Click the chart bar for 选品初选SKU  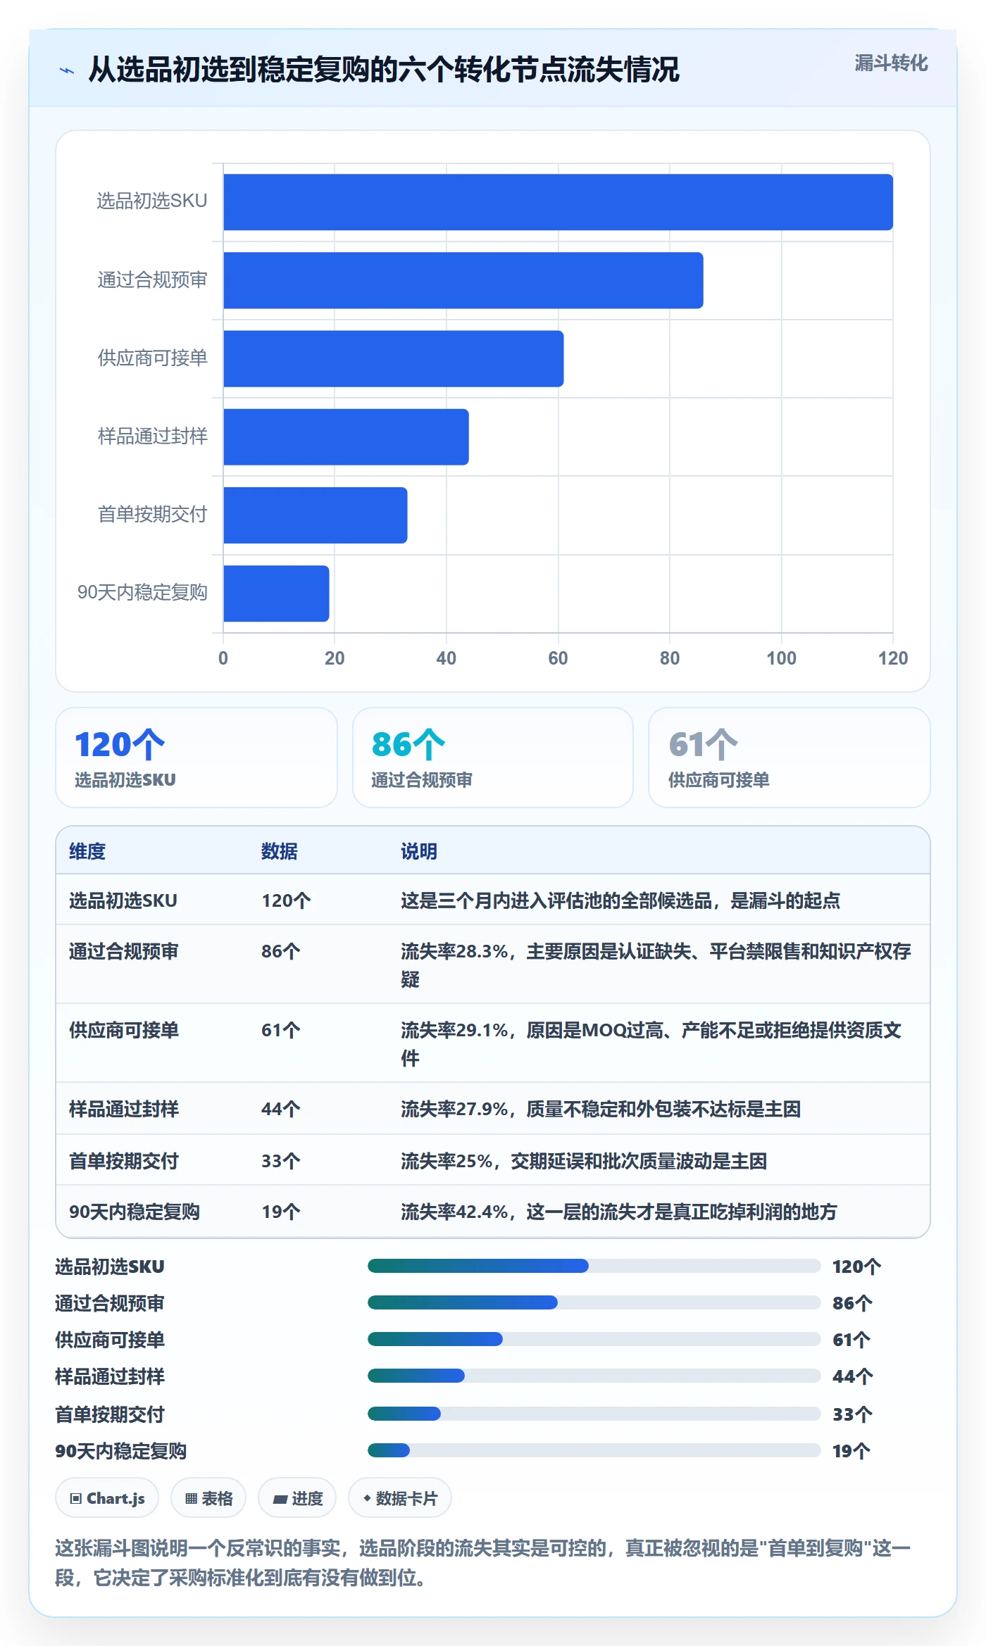(558, 202)
